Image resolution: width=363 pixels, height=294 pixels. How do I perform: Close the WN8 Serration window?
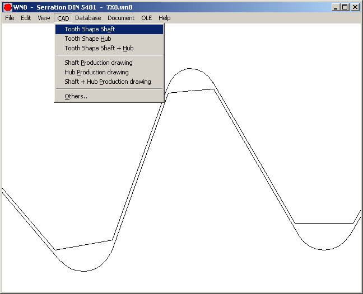click(x=355, y=7)
